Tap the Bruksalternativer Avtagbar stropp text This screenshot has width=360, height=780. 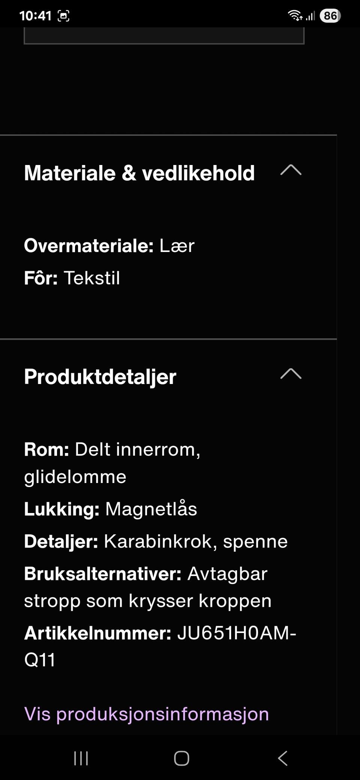click(147, 587)
